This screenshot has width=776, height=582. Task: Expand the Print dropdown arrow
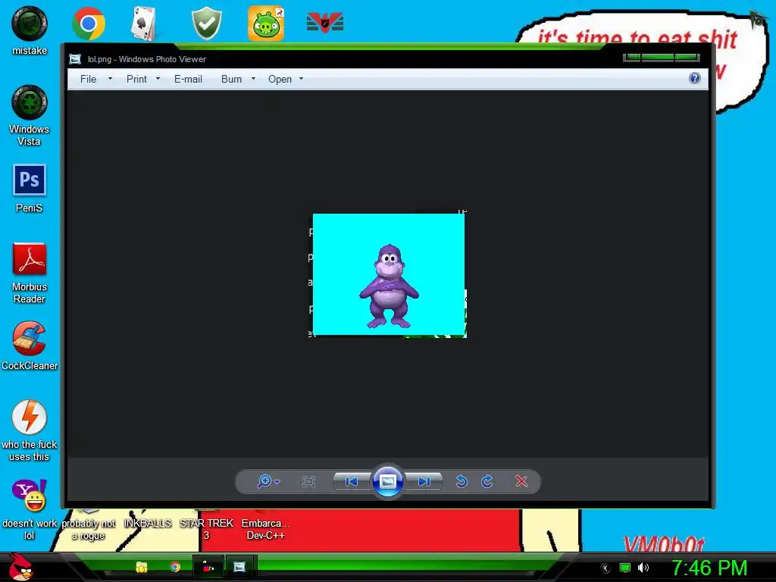pyautogui.click(x=158, y=79)
